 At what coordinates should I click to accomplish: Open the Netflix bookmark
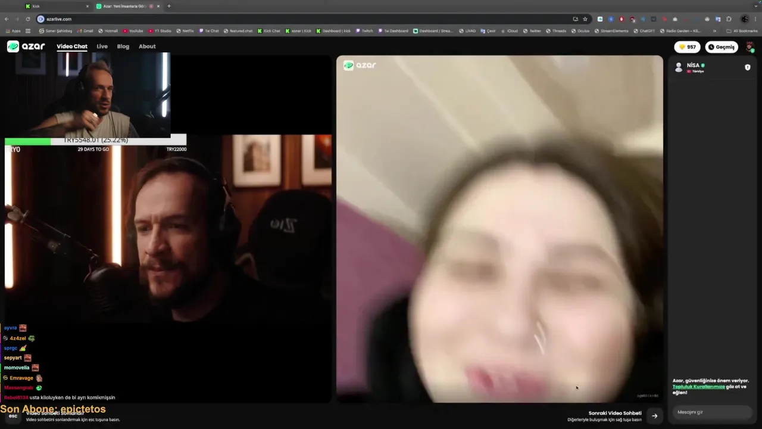(185, 31)
